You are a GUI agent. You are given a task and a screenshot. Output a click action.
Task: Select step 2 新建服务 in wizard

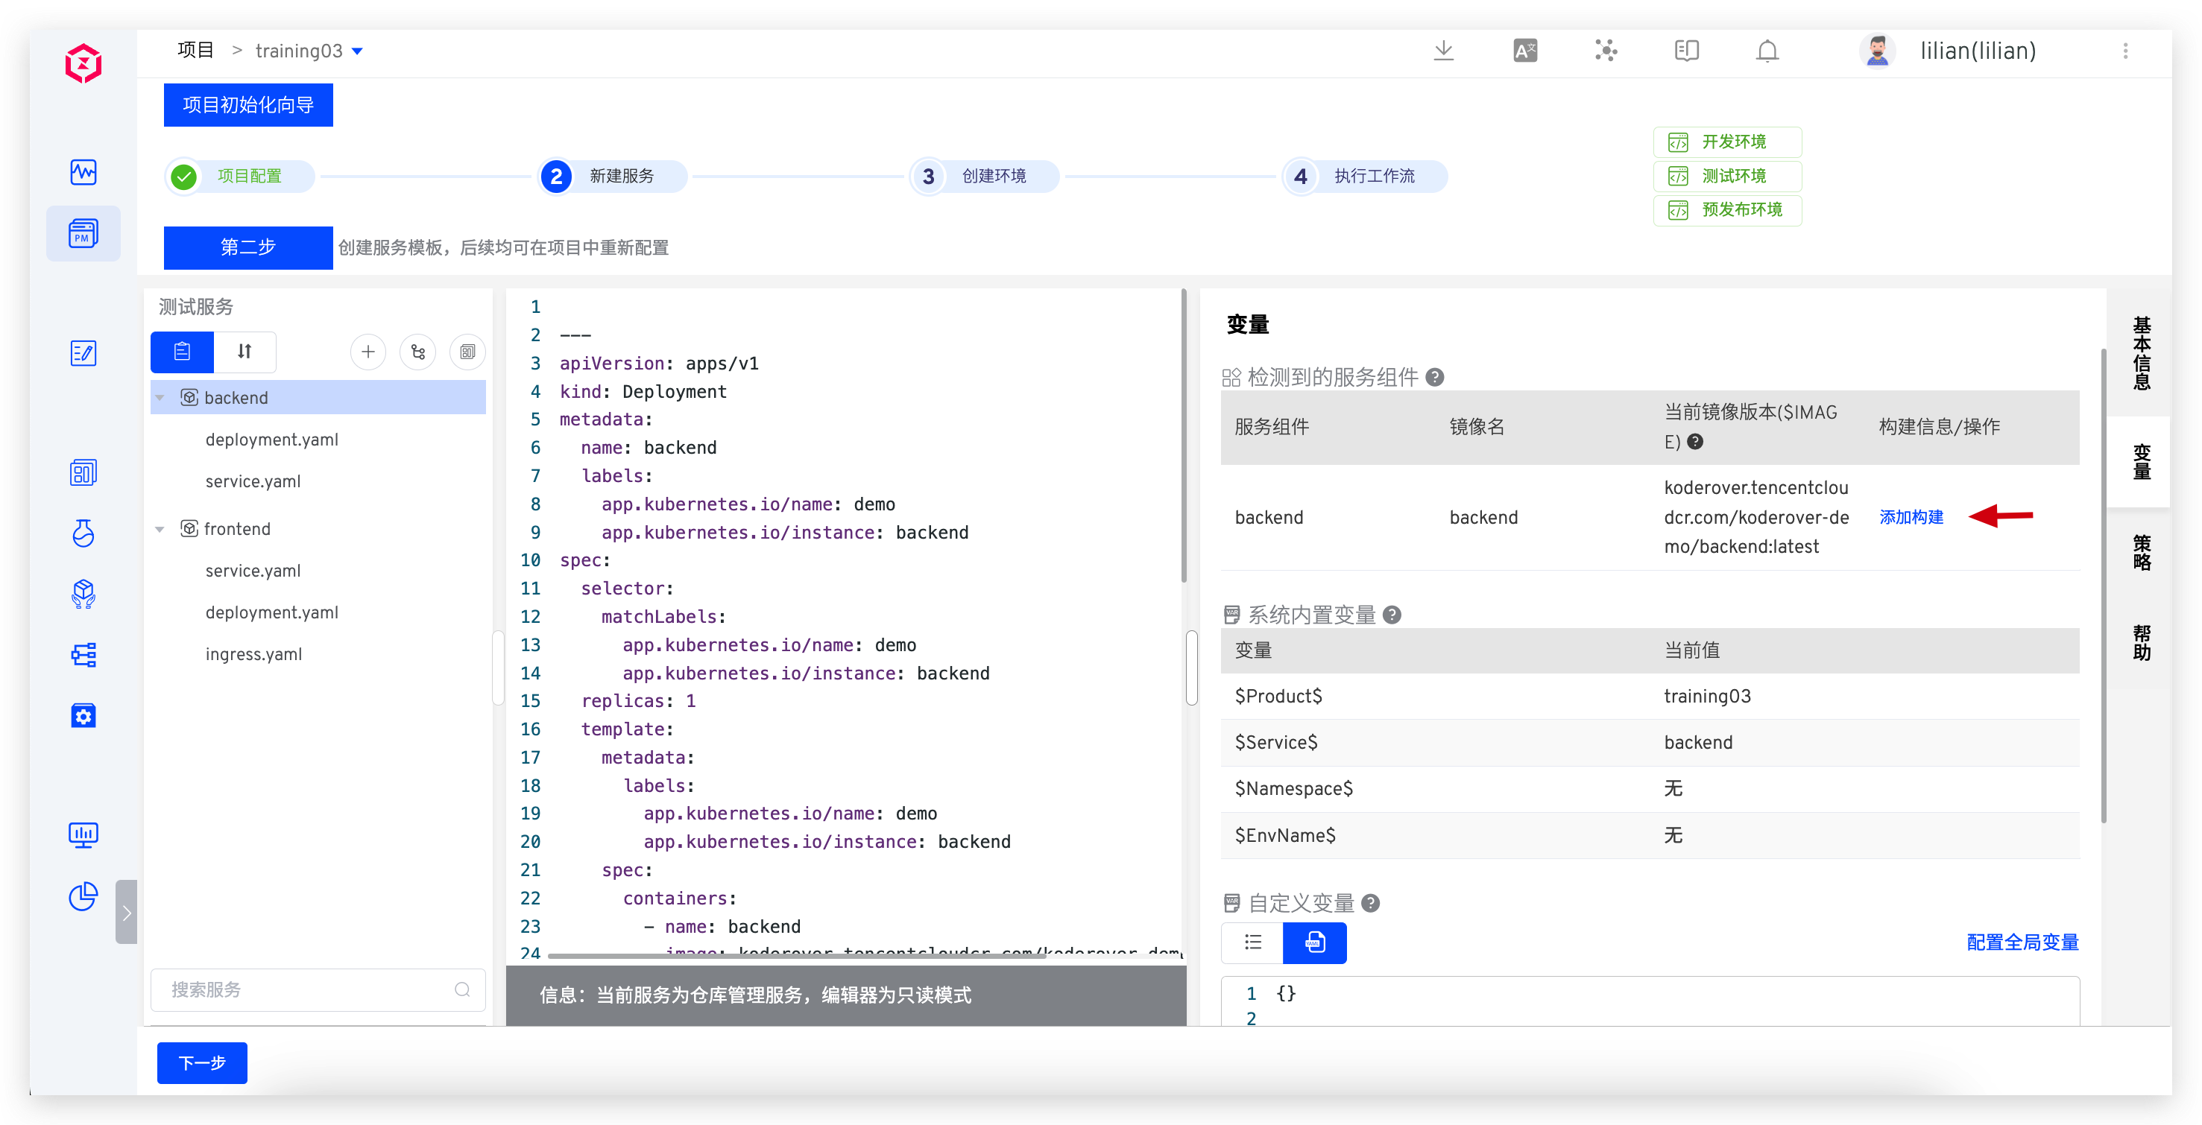click(613, 176)
